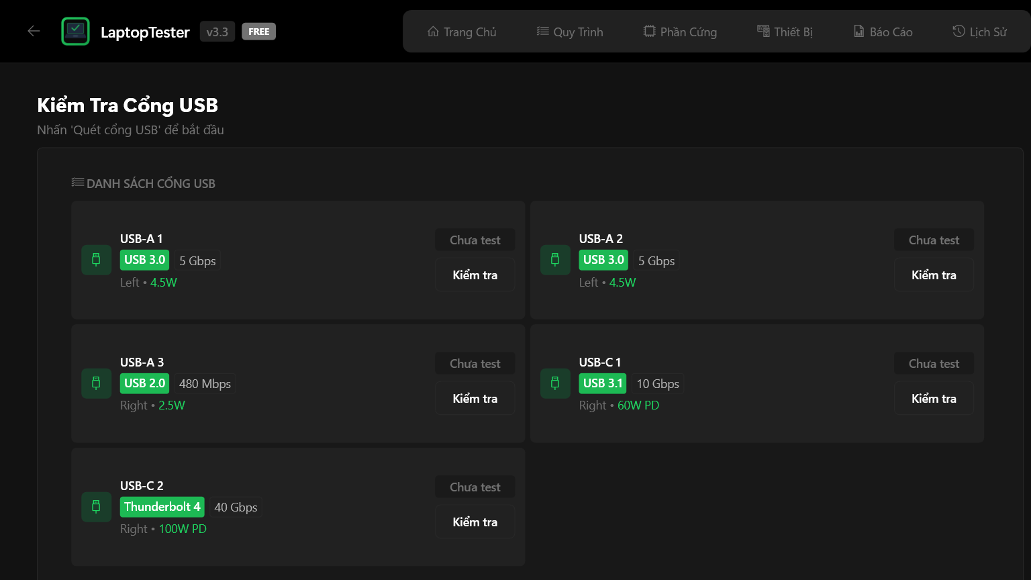Start Kiểm tra for USB-C 1
Viewport: 1031px width, 580px height.
point(934,399)
